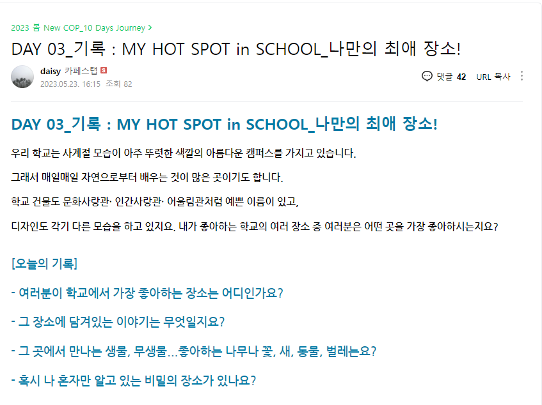
Task: Copy the post link with URL 복사
Action: point(493,77)
